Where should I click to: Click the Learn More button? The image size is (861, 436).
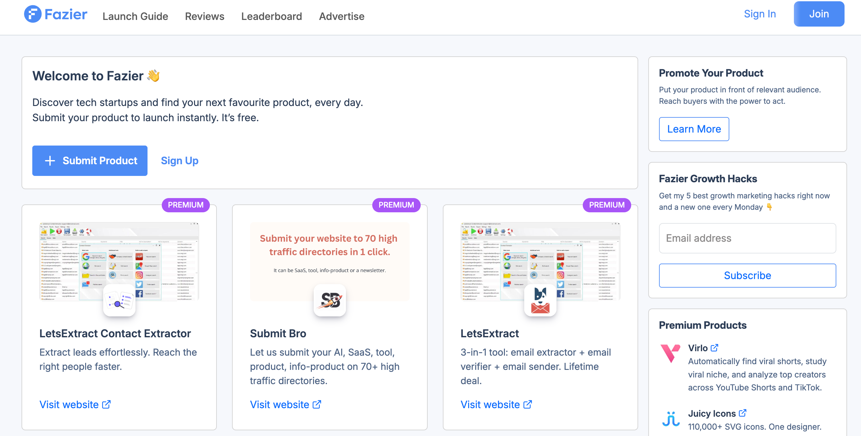click(x=694, y=129)
